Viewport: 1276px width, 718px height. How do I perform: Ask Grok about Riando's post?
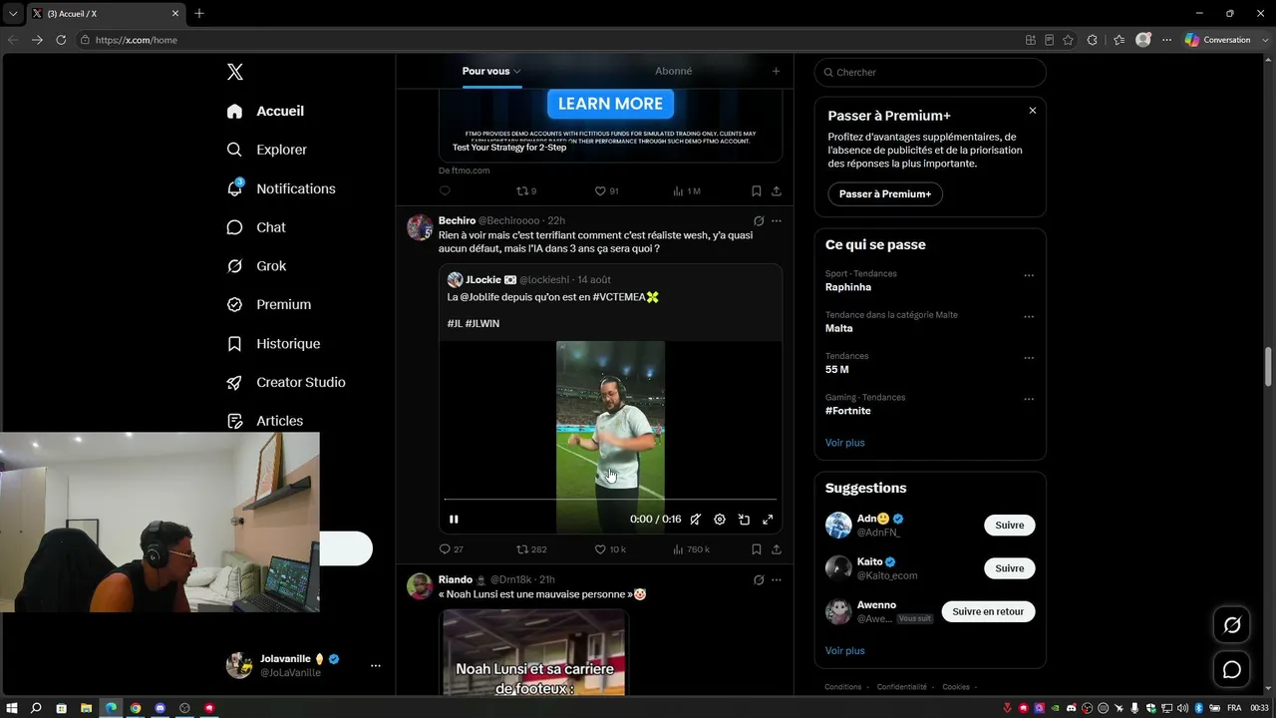(759, 579)
